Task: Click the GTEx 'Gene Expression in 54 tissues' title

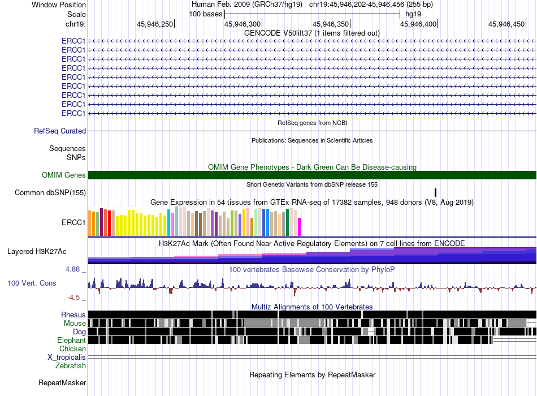Action: coord(312,203)
